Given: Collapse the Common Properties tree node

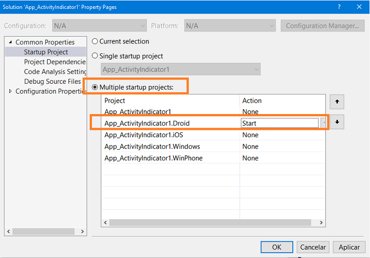Looking at the screenshot, I should pyautogui.click(x=10, y=42).
